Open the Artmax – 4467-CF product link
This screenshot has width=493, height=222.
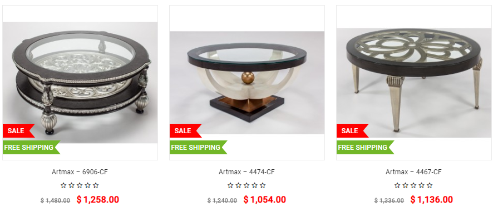point(414,172)
